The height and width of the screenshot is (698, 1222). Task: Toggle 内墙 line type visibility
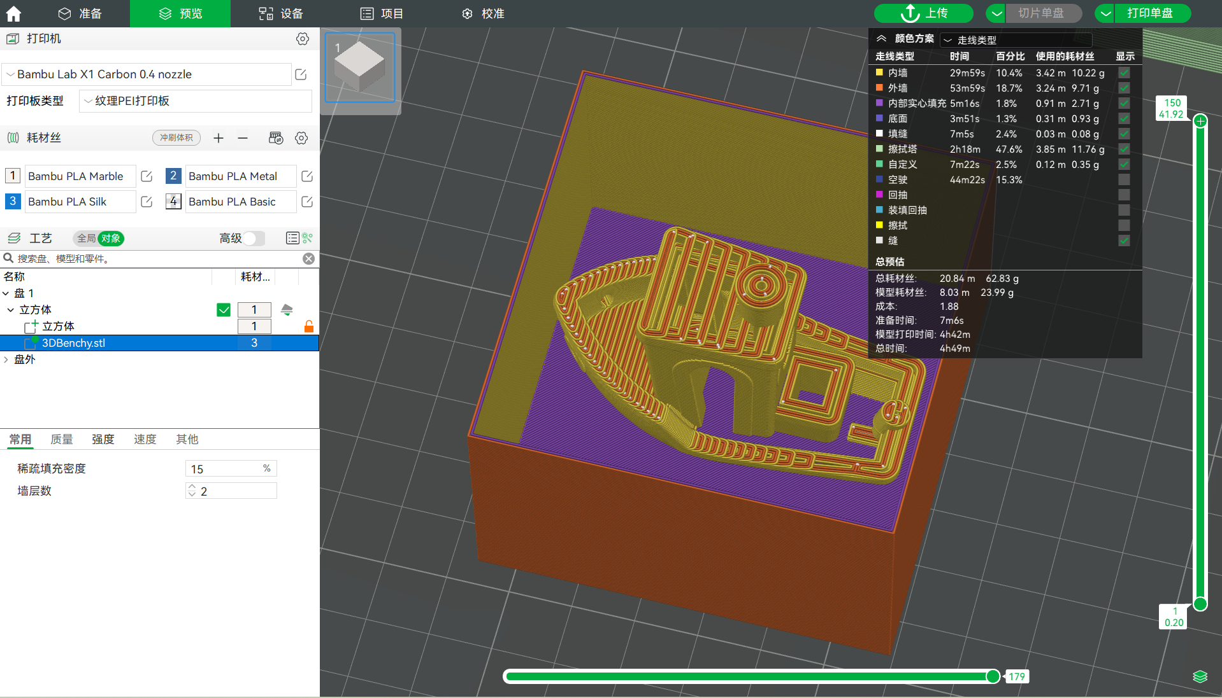1124,73
